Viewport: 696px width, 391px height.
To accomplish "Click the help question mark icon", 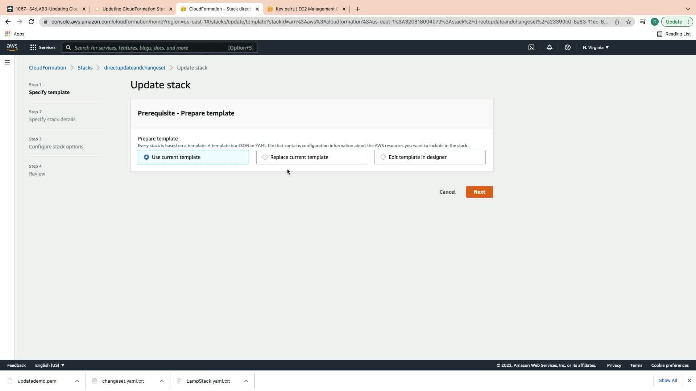I will (568, 47).
